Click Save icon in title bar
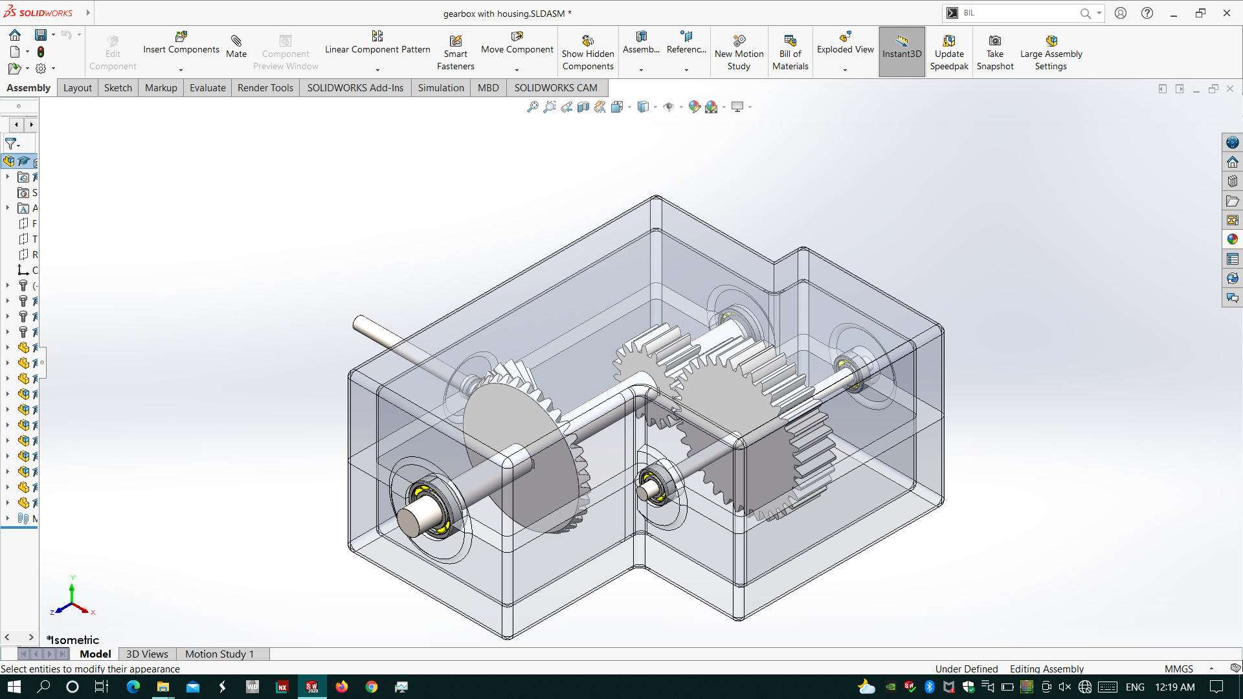Screen dimensions: 1243x699 (41, 34)
